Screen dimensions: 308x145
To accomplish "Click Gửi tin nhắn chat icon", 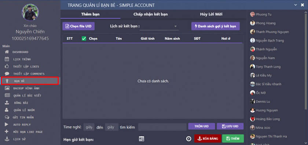I will [x=7, y=117].
